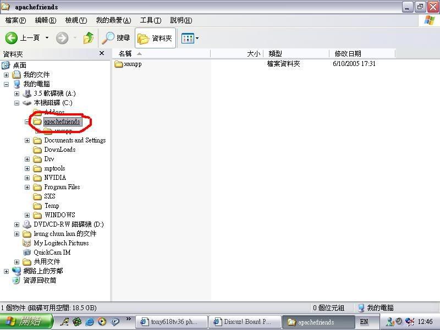
Task: Click the Windows Start button
Action: tap(26, 322)
